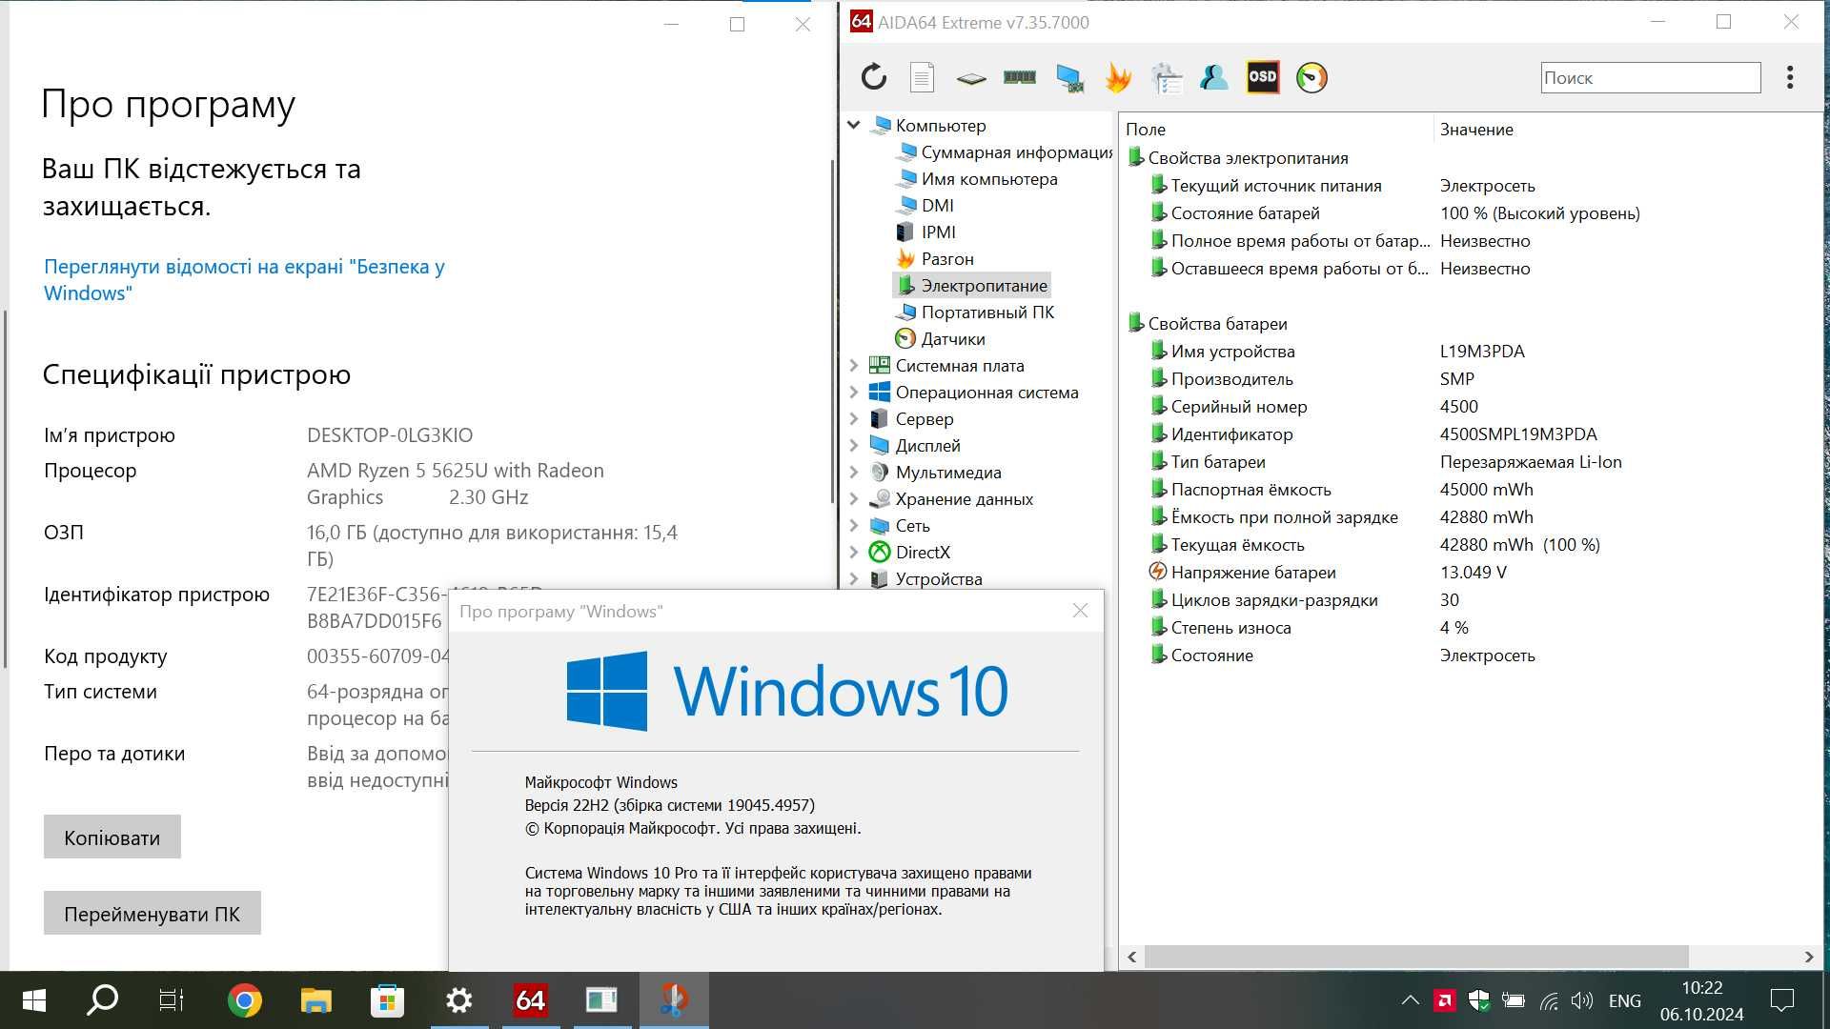Select Имя компьютера tree item

[x=977, y=178]
